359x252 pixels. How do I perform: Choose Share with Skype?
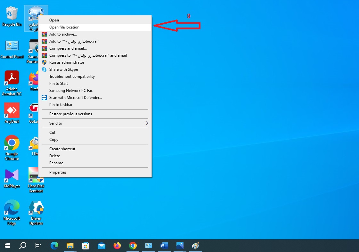[95, 69]
